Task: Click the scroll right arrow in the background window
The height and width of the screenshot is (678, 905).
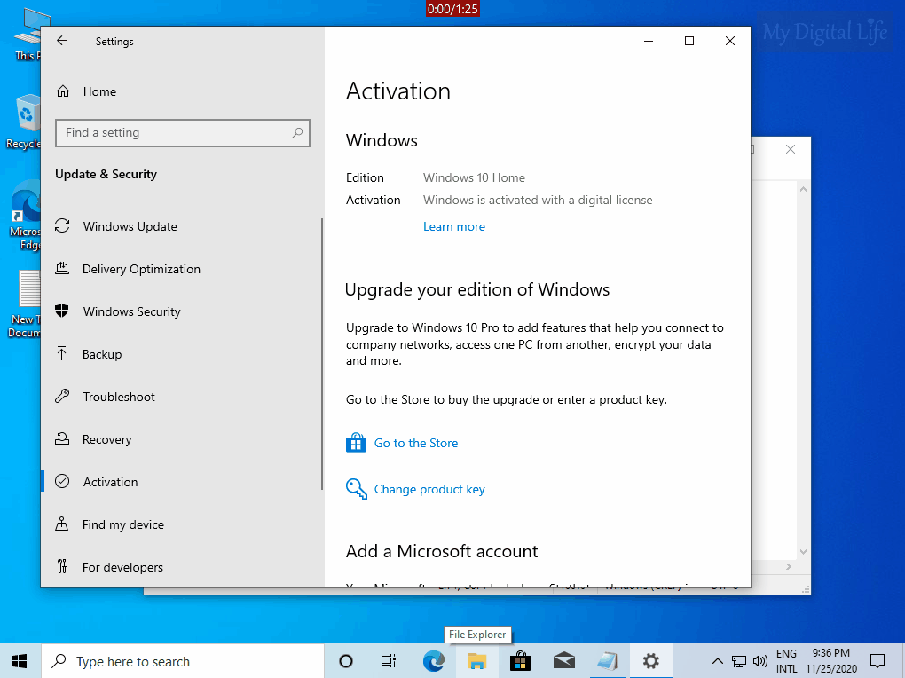Action: click(x=789, y=567)
